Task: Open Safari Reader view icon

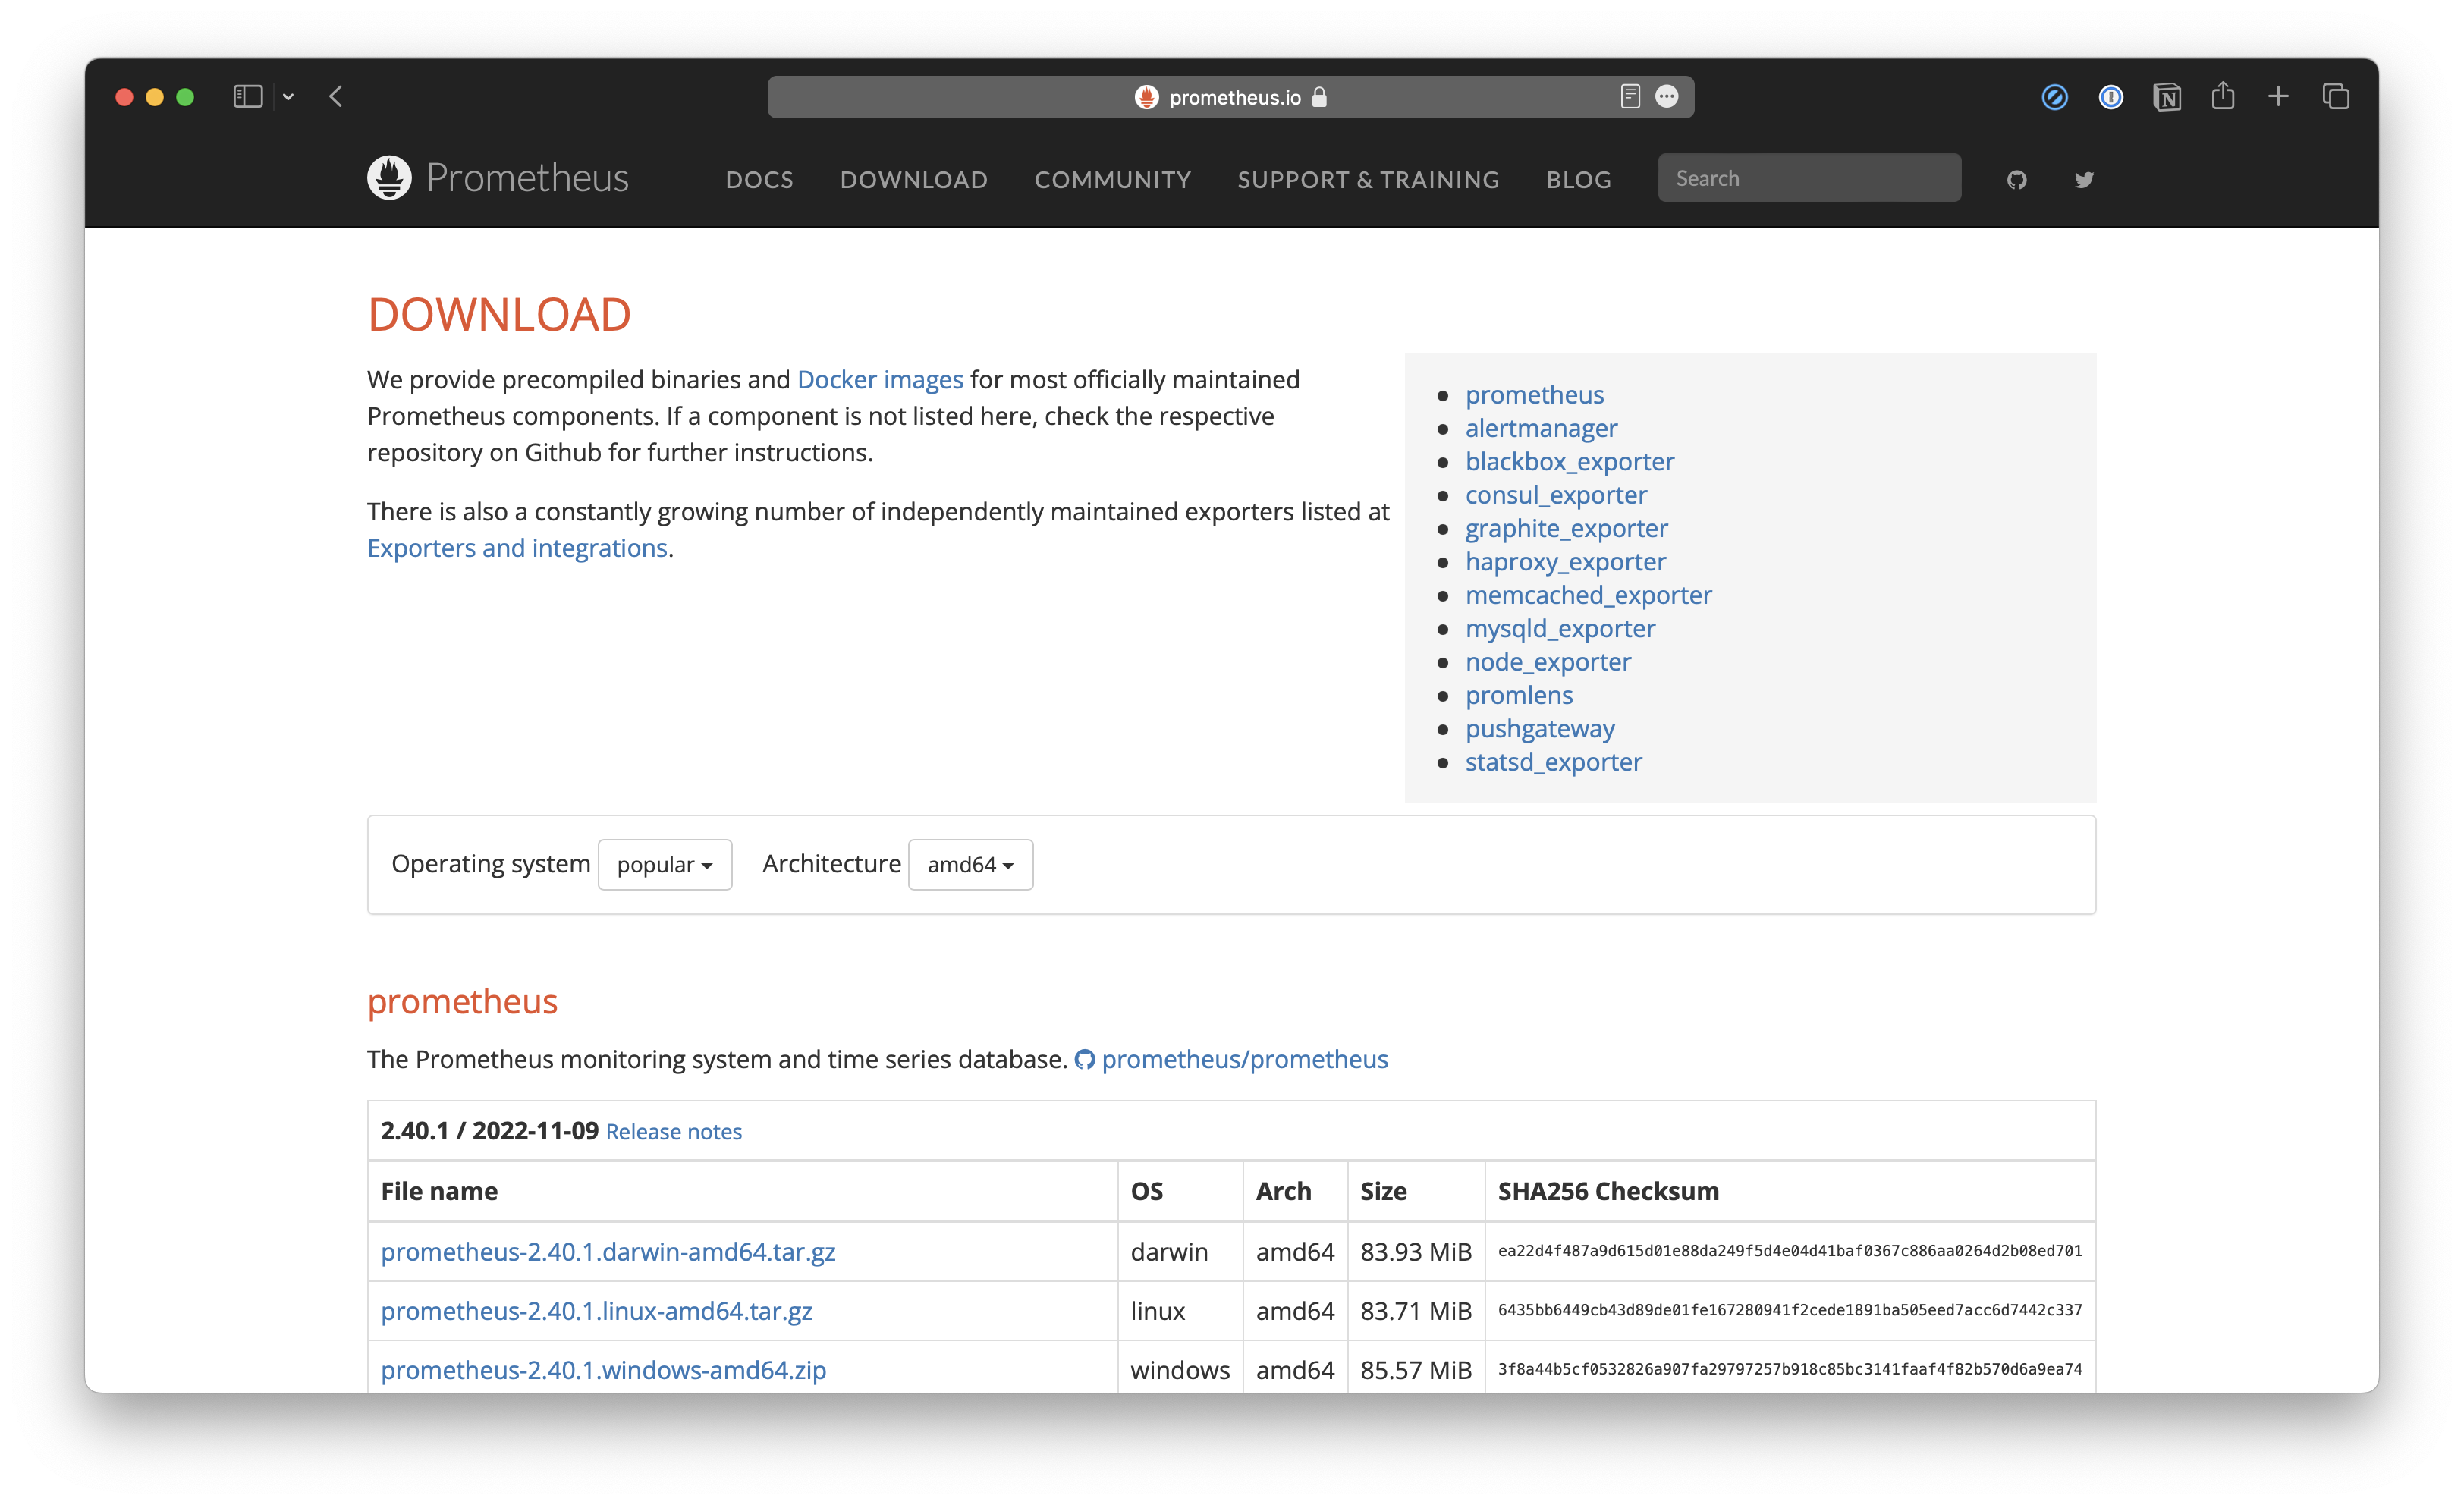Action: 1629,97
